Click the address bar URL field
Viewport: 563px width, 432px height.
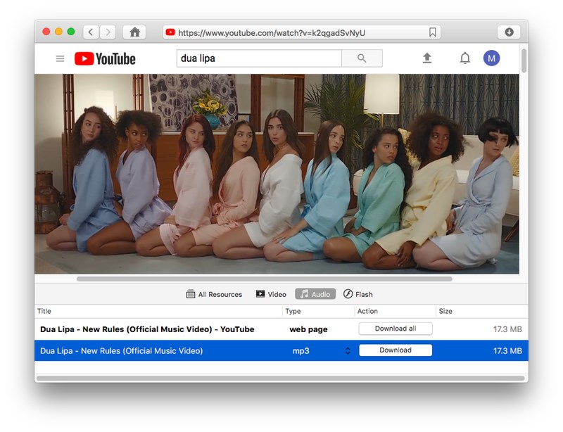coord(302,32)
